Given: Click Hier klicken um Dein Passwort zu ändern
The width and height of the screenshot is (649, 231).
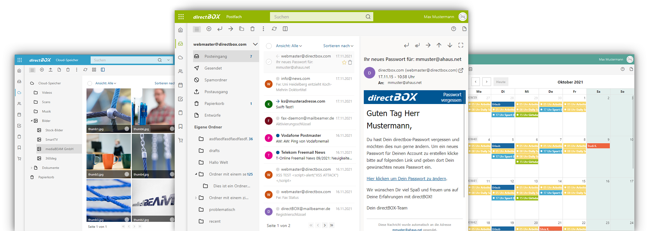Looking at the screenshot, I should [x=406, y=179].
